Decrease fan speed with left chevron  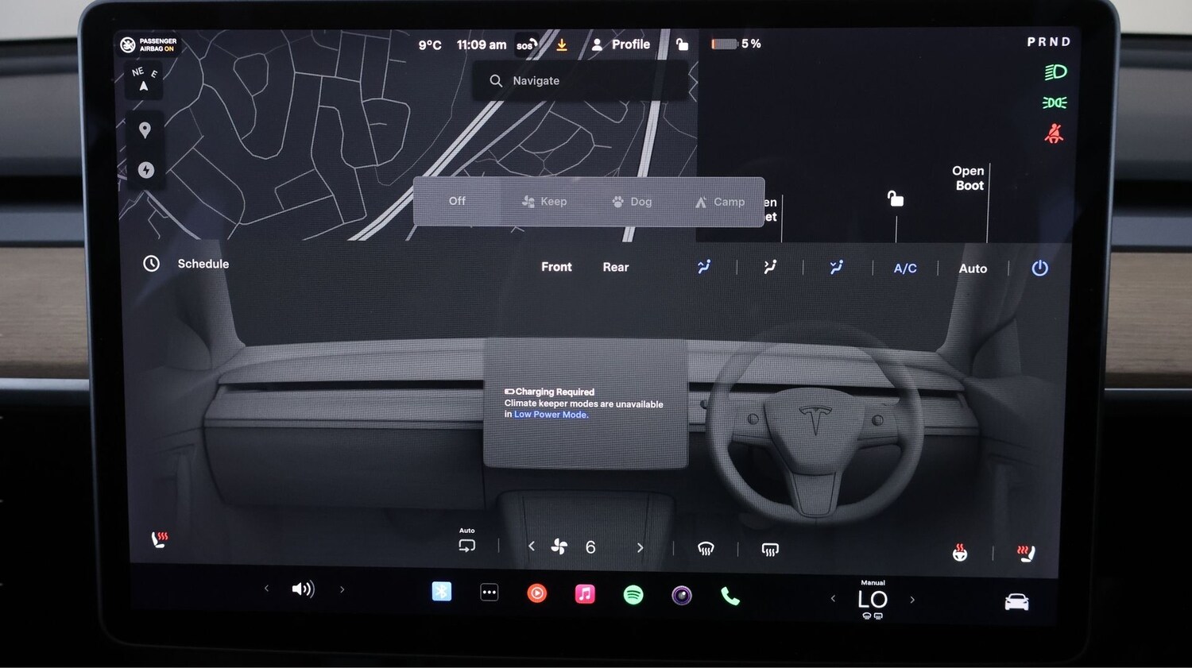click(532, 546)
